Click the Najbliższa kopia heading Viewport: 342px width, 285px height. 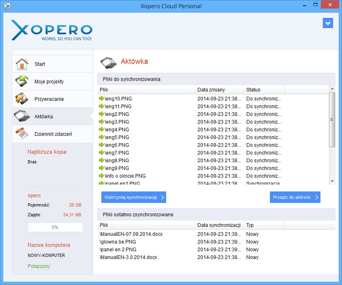[x=47, y=152]
